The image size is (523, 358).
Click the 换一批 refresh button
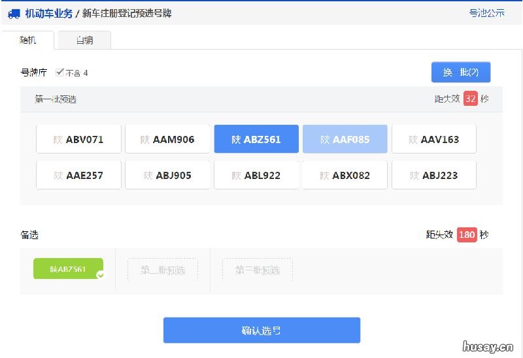pyautogui.click(x=461, y=72)
